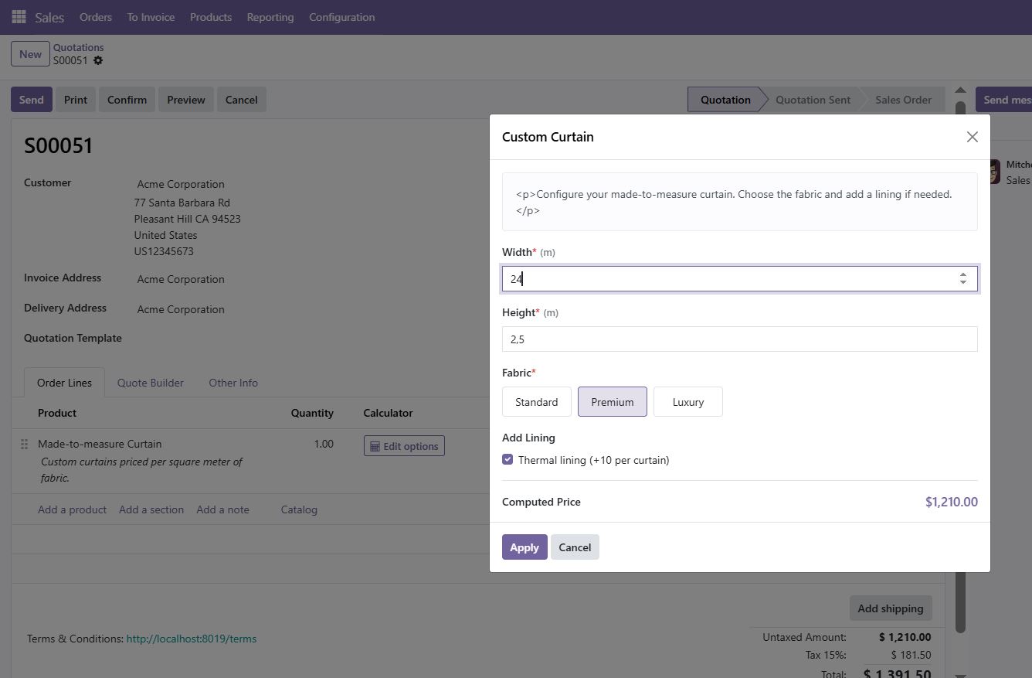Open the product Catalog link

(299, 509)
